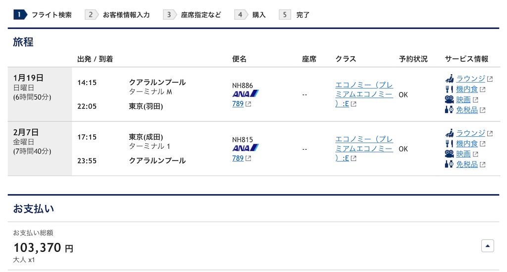Click duty-free bottle icon for flight NH886
This screenshot has width=507, height=272.
449,109
